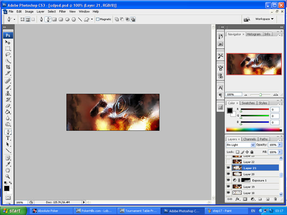Switch to the Histogram tab

click(254, 34)
